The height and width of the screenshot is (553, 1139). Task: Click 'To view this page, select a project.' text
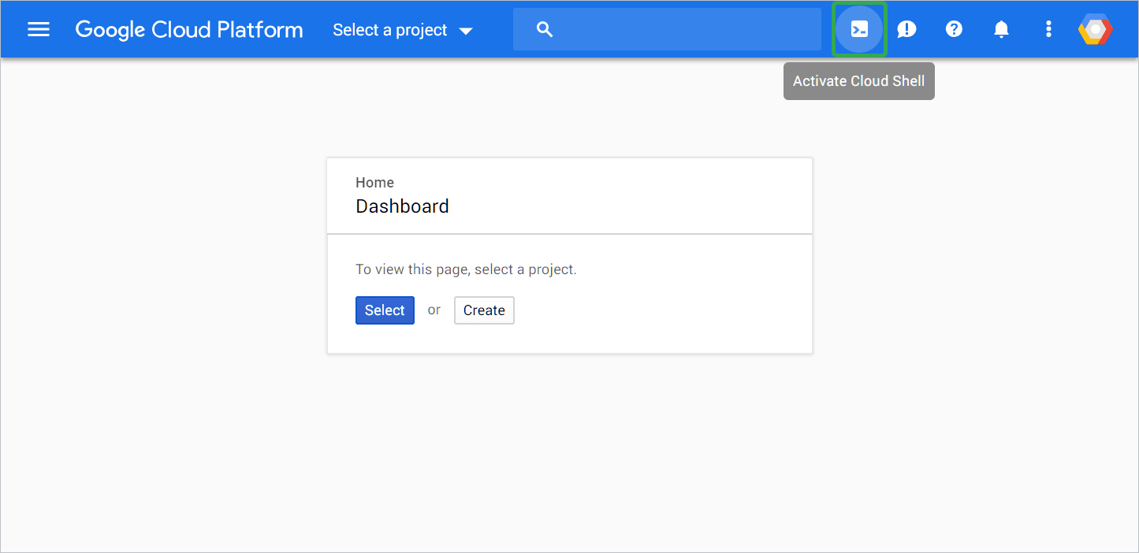466,269
